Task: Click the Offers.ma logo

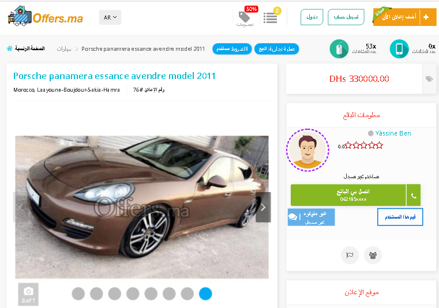Action: [x=46, y=16]
